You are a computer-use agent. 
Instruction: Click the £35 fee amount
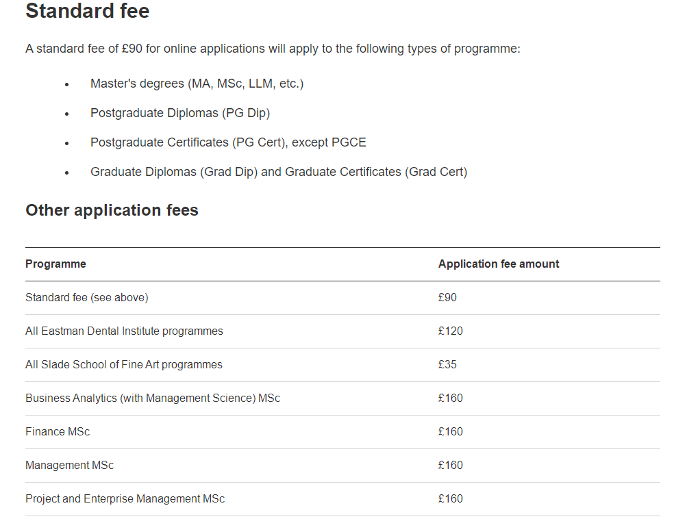[x=447, y=365]
